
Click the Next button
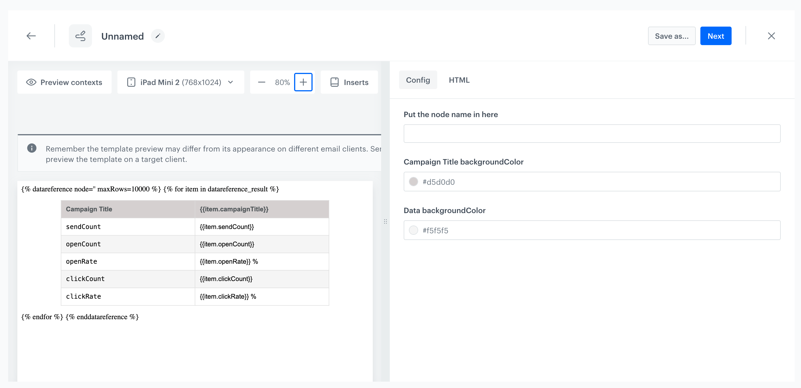715,36
